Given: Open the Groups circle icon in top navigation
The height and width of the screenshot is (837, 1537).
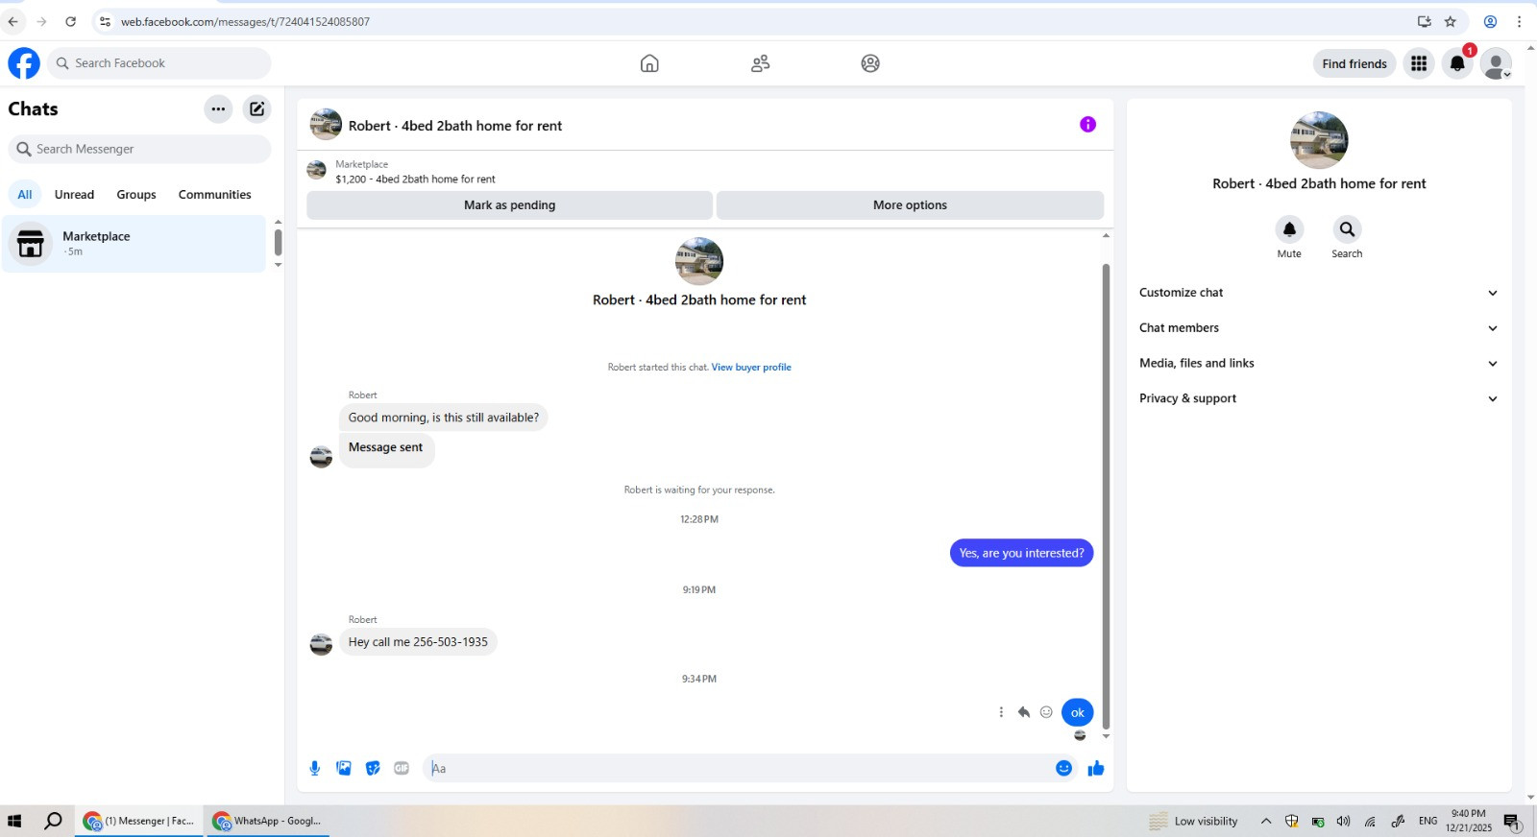Looking at the screenshot, I should pyautogui.click(x=870, y=63).
